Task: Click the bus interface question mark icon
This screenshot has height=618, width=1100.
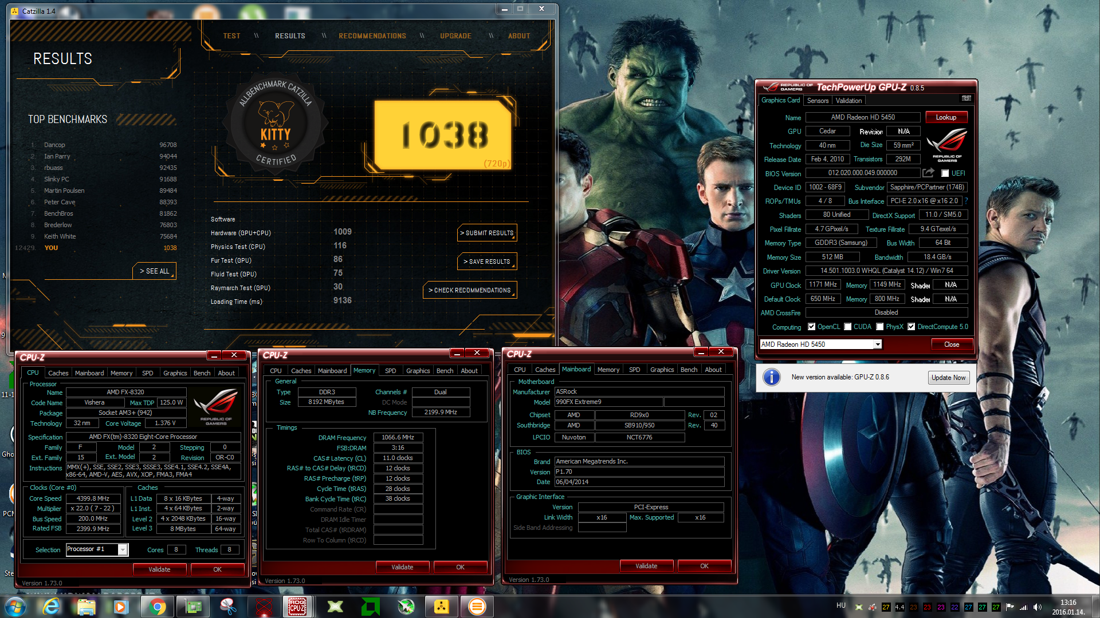Action: point(966,201)
